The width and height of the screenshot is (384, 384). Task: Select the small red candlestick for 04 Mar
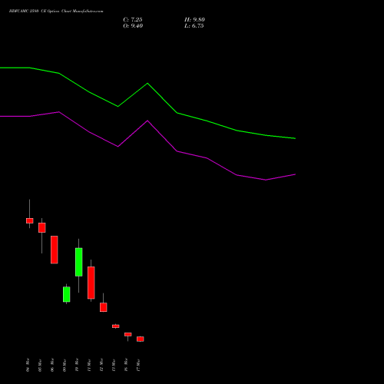click(30, 220)
